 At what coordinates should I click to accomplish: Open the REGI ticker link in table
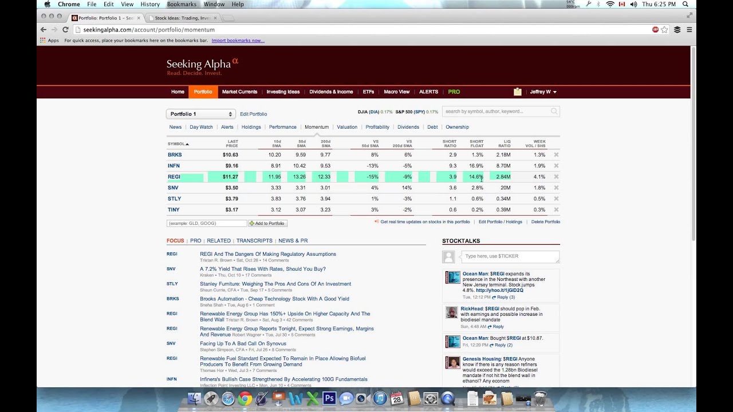(x=174, y=177)
